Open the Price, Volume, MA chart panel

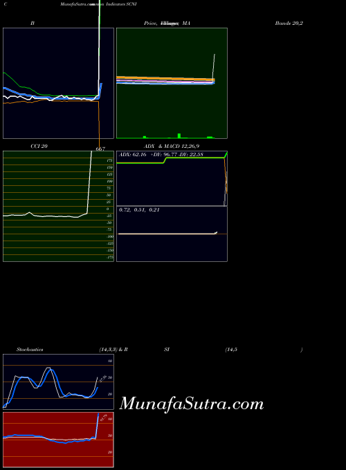(x=172, y=83)
